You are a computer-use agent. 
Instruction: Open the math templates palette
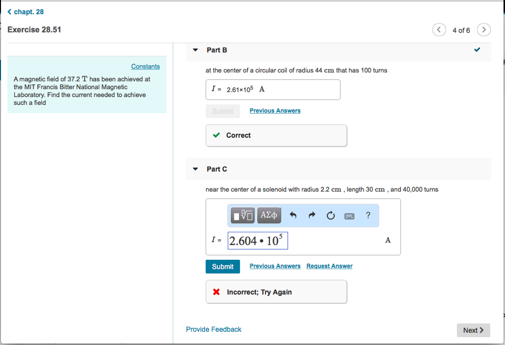243,216
